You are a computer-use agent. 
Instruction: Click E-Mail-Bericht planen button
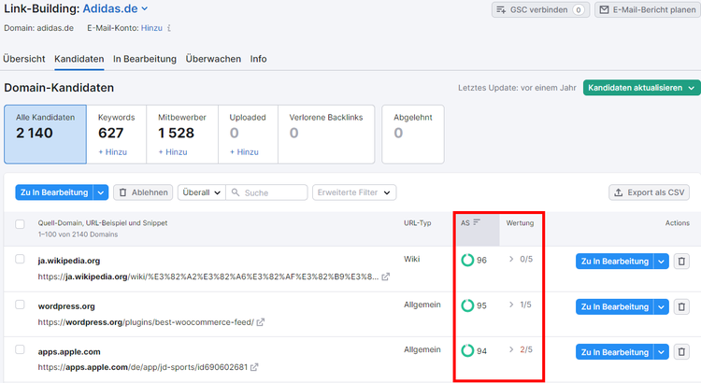[648, 10]
